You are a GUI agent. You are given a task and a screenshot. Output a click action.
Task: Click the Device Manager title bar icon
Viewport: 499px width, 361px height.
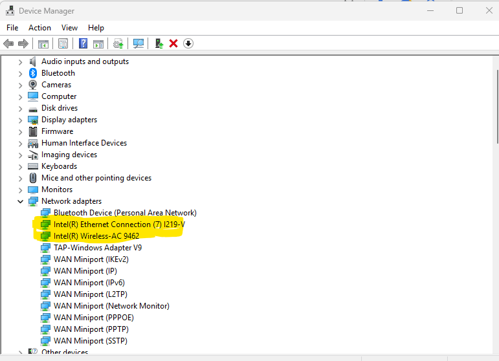point(10,11)
